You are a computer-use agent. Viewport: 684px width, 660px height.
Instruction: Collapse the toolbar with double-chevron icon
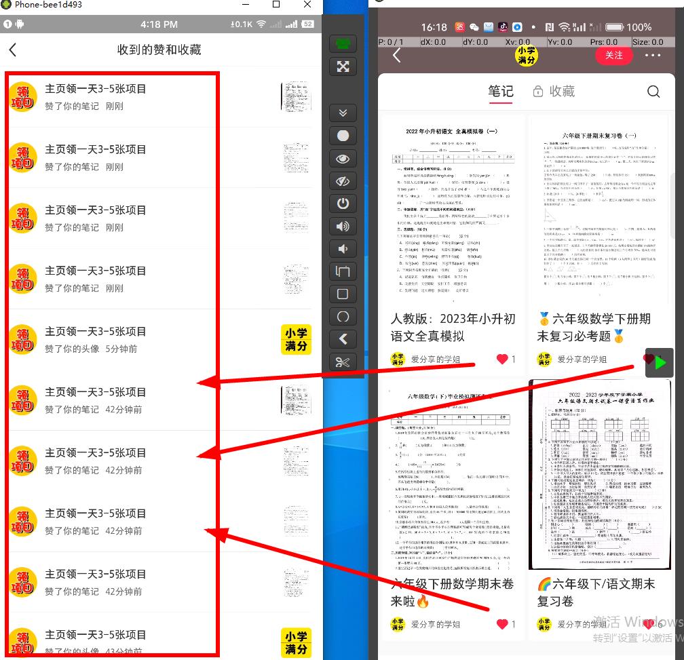coord(343,113)
